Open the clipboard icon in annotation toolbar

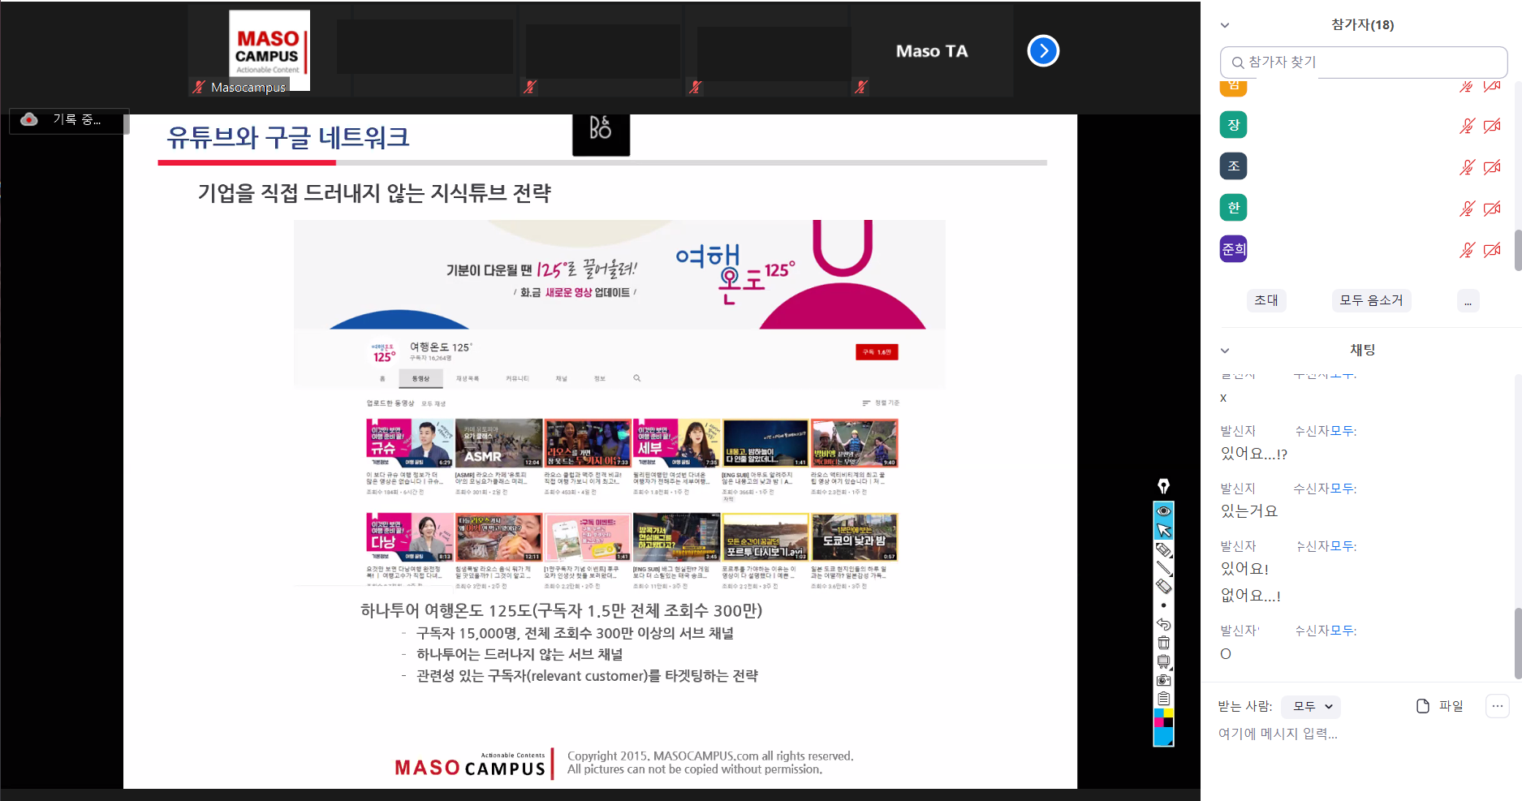pyautogui.click(x=1163, y=699)
